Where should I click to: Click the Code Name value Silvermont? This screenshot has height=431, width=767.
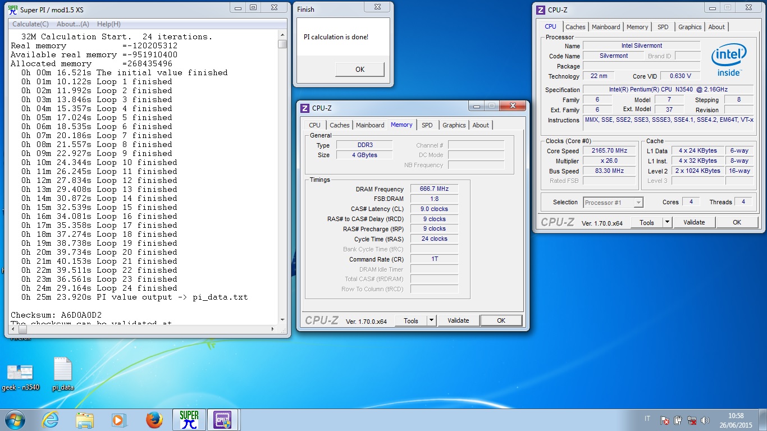[614, 56]
